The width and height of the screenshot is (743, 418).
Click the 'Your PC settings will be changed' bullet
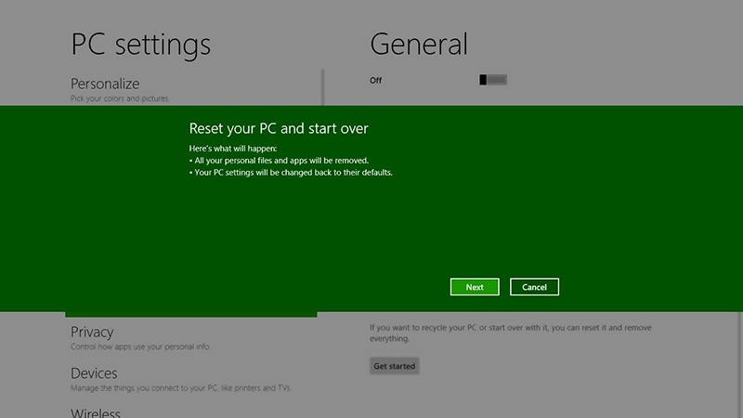291,173
